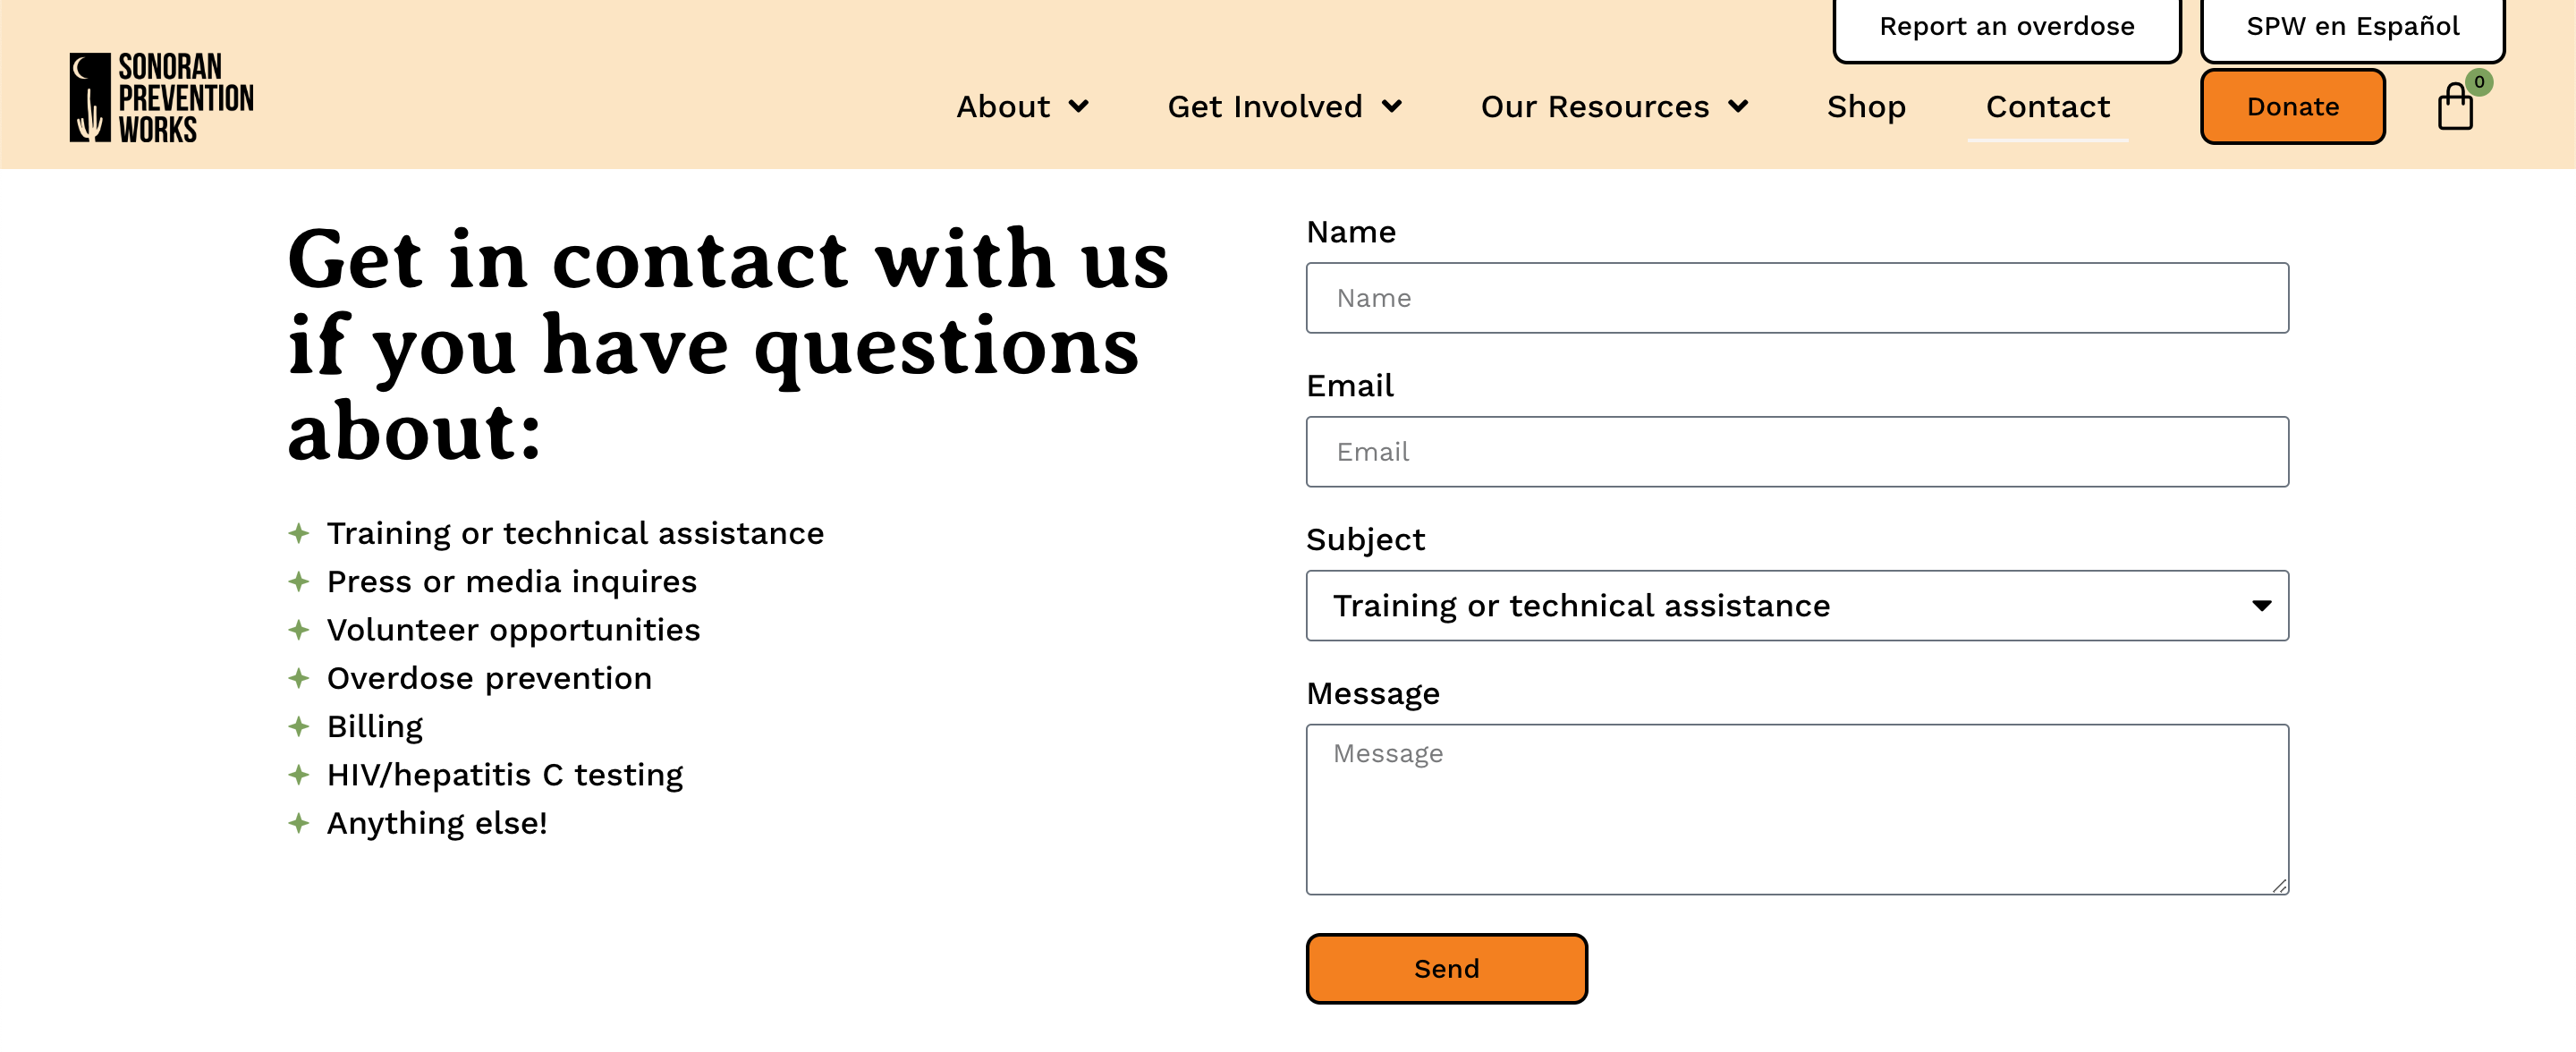Click the orange Donate button
This screenshot has width=2576, height=1052.
point(2292,107)
